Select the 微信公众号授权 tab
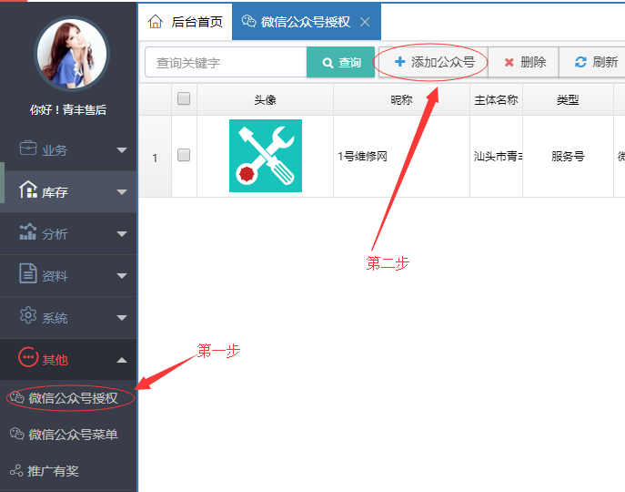Image resolution: width=625 pixels, height=492 pixels. [x=306, y=22]
